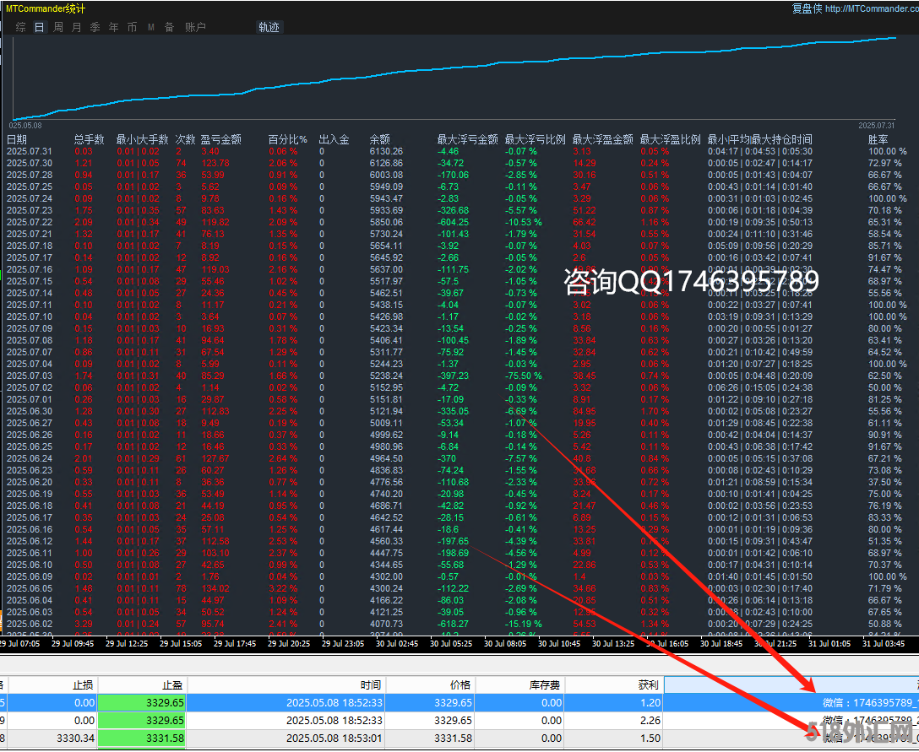919x752 pixels.
Task: Select the 季 quarterly tab
Action: [95, 27]
